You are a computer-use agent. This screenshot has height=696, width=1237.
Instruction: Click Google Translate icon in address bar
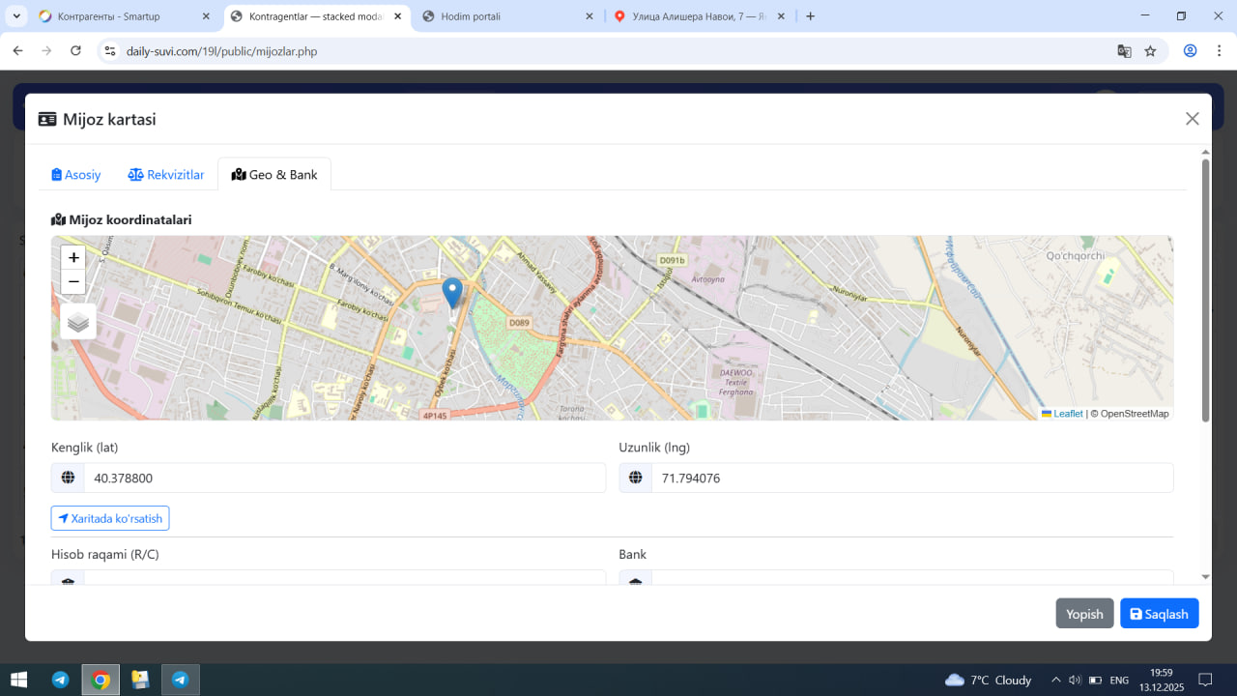pos(1124,51)
